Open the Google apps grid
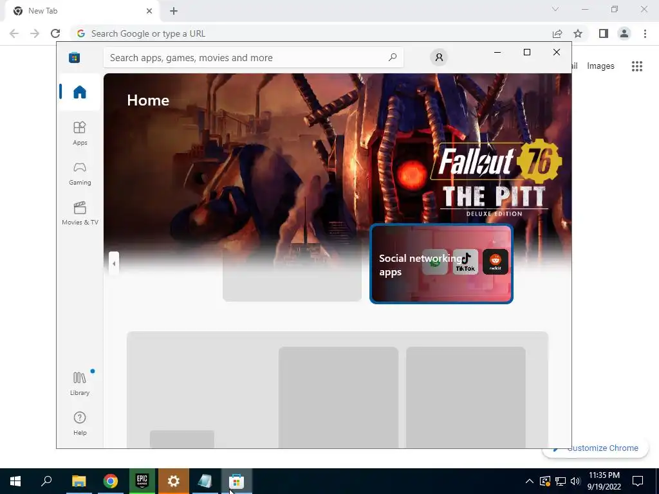 point(637,66)
